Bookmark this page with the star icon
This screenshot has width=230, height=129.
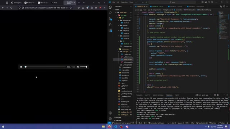coord(70,8)
